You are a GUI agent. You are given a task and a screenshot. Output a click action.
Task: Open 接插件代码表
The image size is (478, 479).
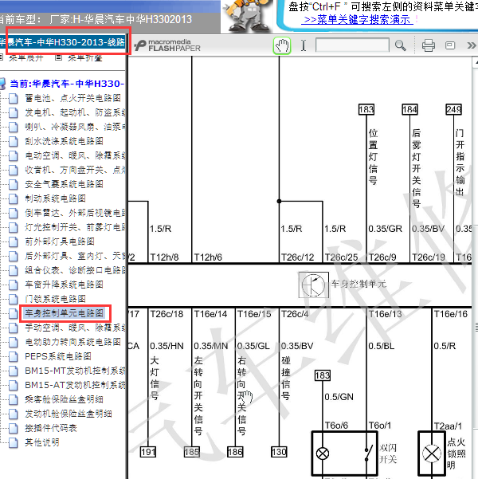coord(51,428)
